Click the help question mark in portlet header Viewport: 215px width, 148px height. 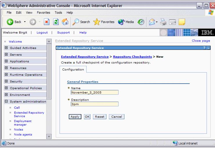click(x=205, y=48)
